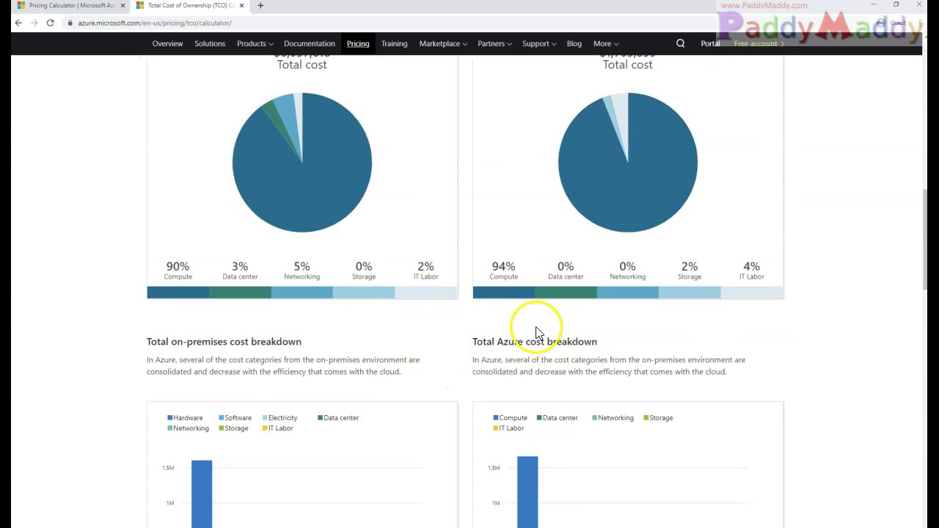The height and width of the screenshot is (528, 939).
Task: Click the blue Compute bar in Azure chart
Action: 527,491
